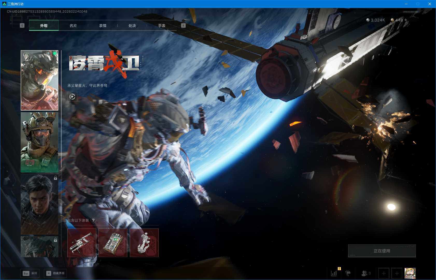436x280 pixels.
Task: Click the 正在使用 button
Action: click(382, 251)
